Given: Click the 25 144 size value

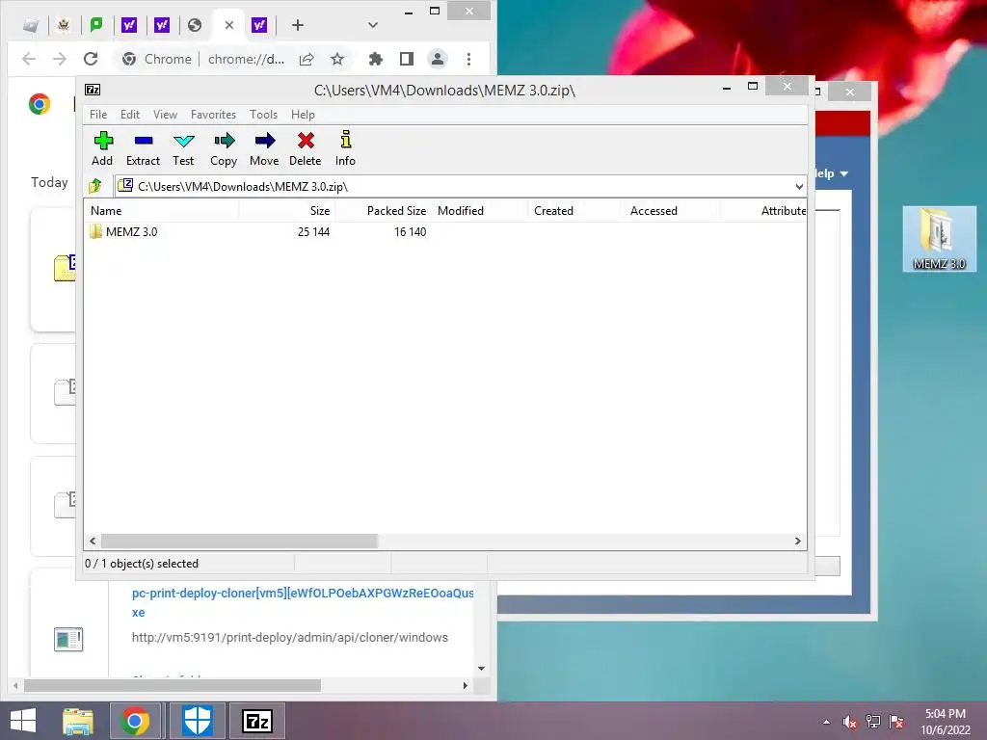Looking at the screenshot, I should 313,231.
